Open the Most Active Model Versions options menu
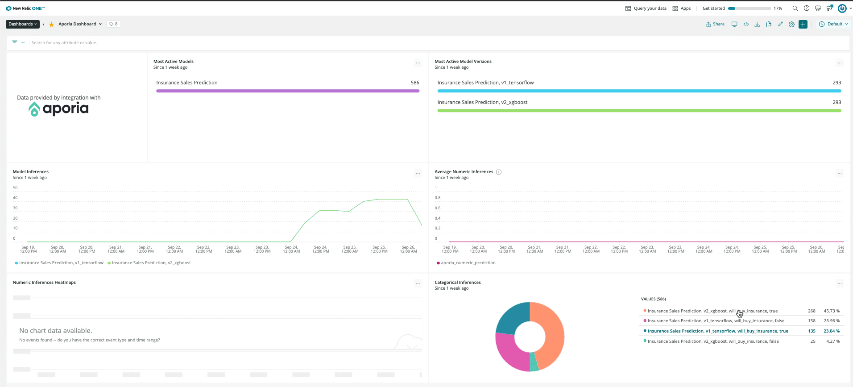Screen dimensions: 853x387 coord(840,63)
